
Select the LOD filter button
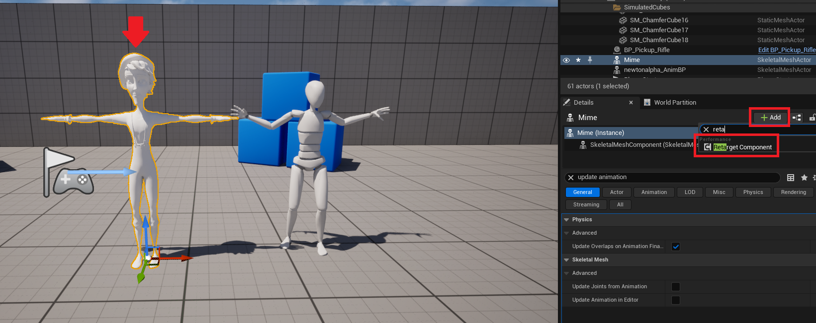click(x=690, y=193)
